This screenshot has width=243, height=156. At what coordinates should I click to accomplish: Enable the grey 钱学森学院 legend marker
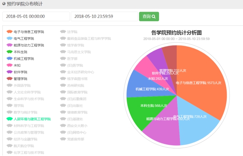(x=63, y=45)
